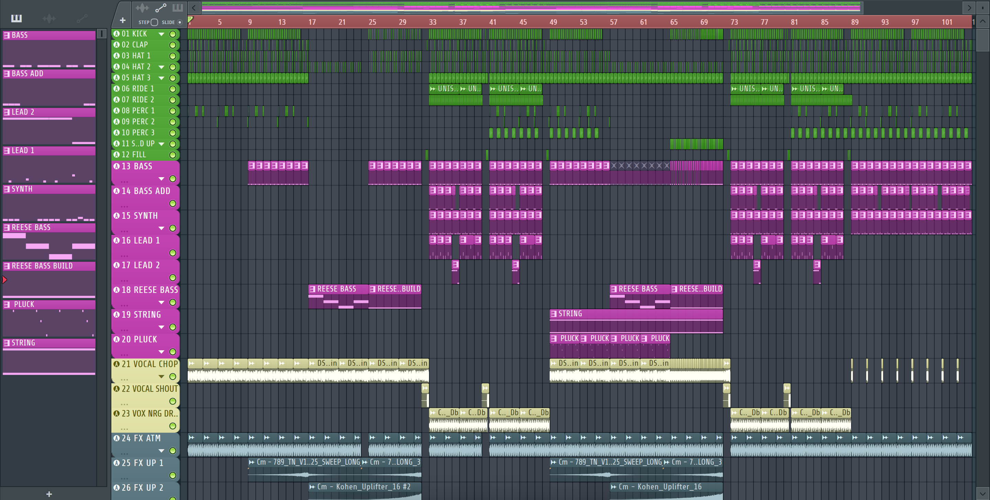Select the automation clips picker icon
Image resolution: width=990 pixels, height=500 pixels.
click(x=82, y=18)
